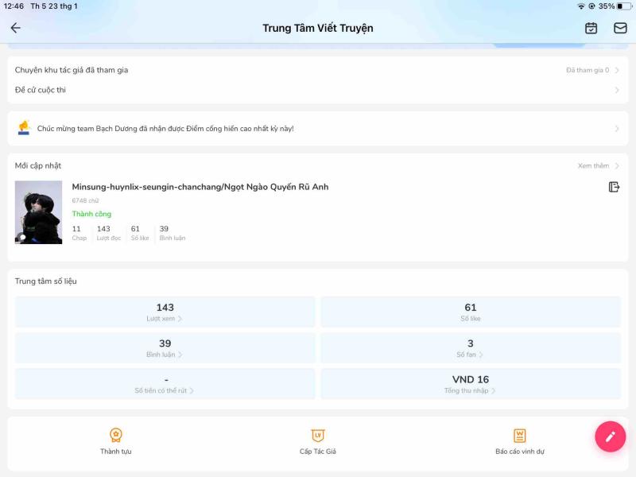The image size is (636, 477).
Task: Expand the Đề cử cuộc thi row
Action: pyautogui.click(x=318, y=90)
